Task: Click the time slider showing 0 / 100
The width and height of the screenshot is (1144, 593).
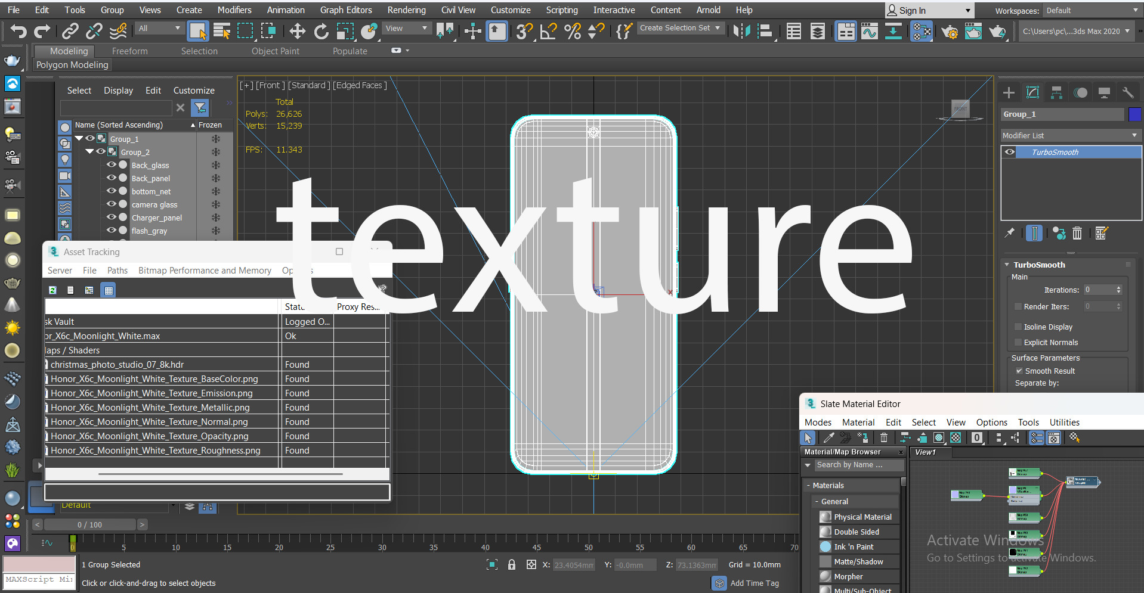Action: coord(89,525)
